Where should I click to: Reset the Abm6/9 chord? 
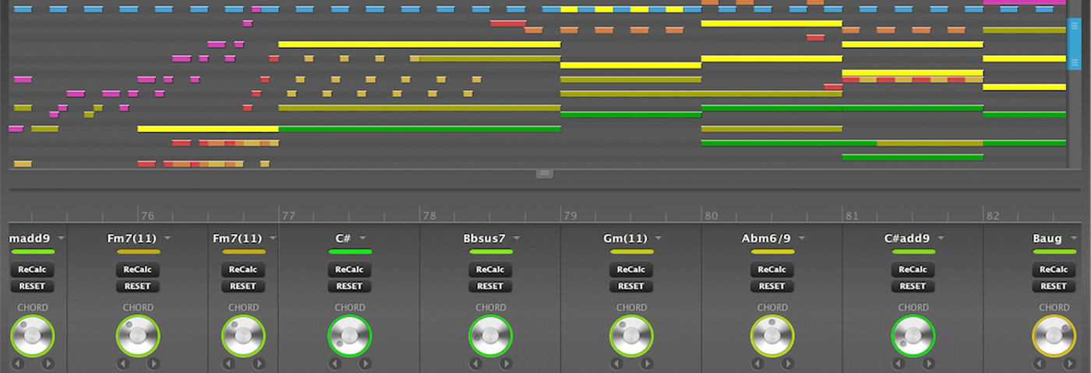pos(773,286)
